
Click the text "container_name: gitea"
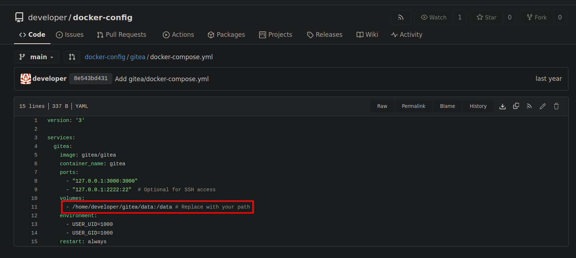[92, 163]
